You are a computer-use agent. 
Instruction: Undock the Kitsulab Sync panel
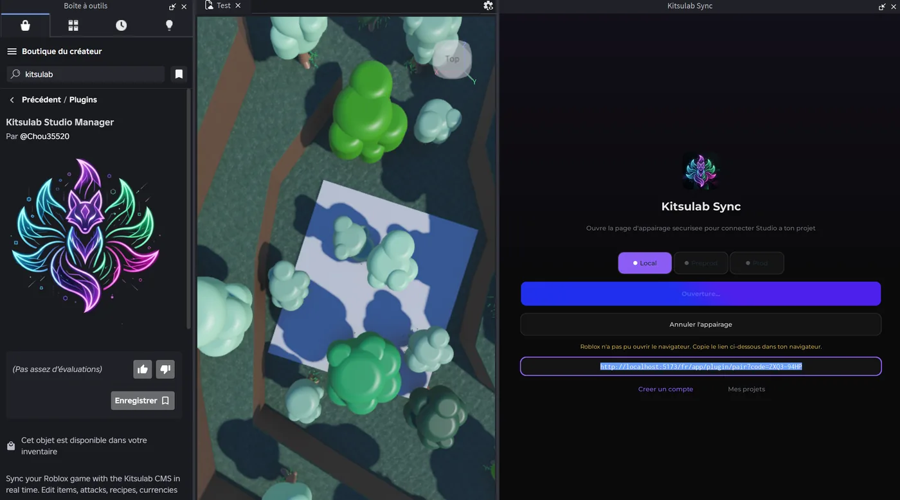[x=882, y=6]
